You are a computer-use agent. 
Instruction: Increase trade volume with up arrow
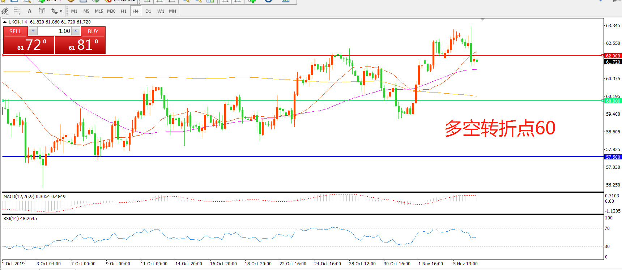[76, 31]
